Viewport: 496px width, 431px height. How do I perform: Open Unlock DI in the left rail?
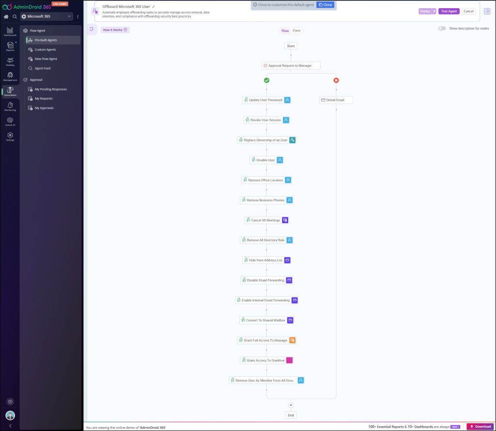click(x=10, y=122)
